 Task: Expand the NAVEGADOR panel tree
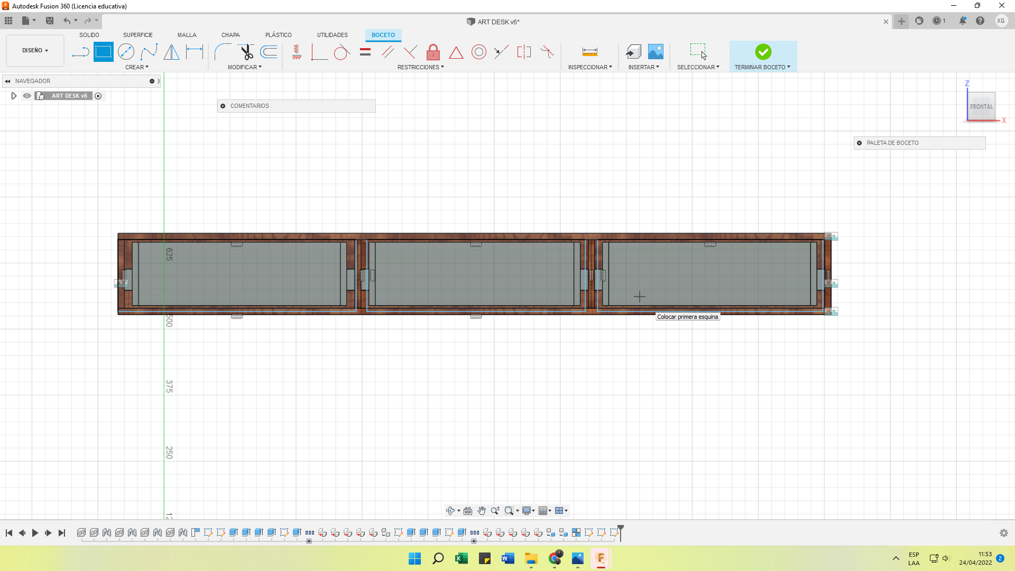click(14, 96)
